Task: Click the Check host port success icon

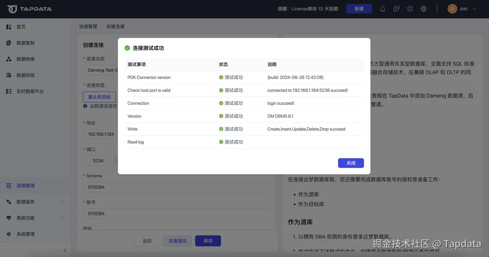Action: click(221, 90)
